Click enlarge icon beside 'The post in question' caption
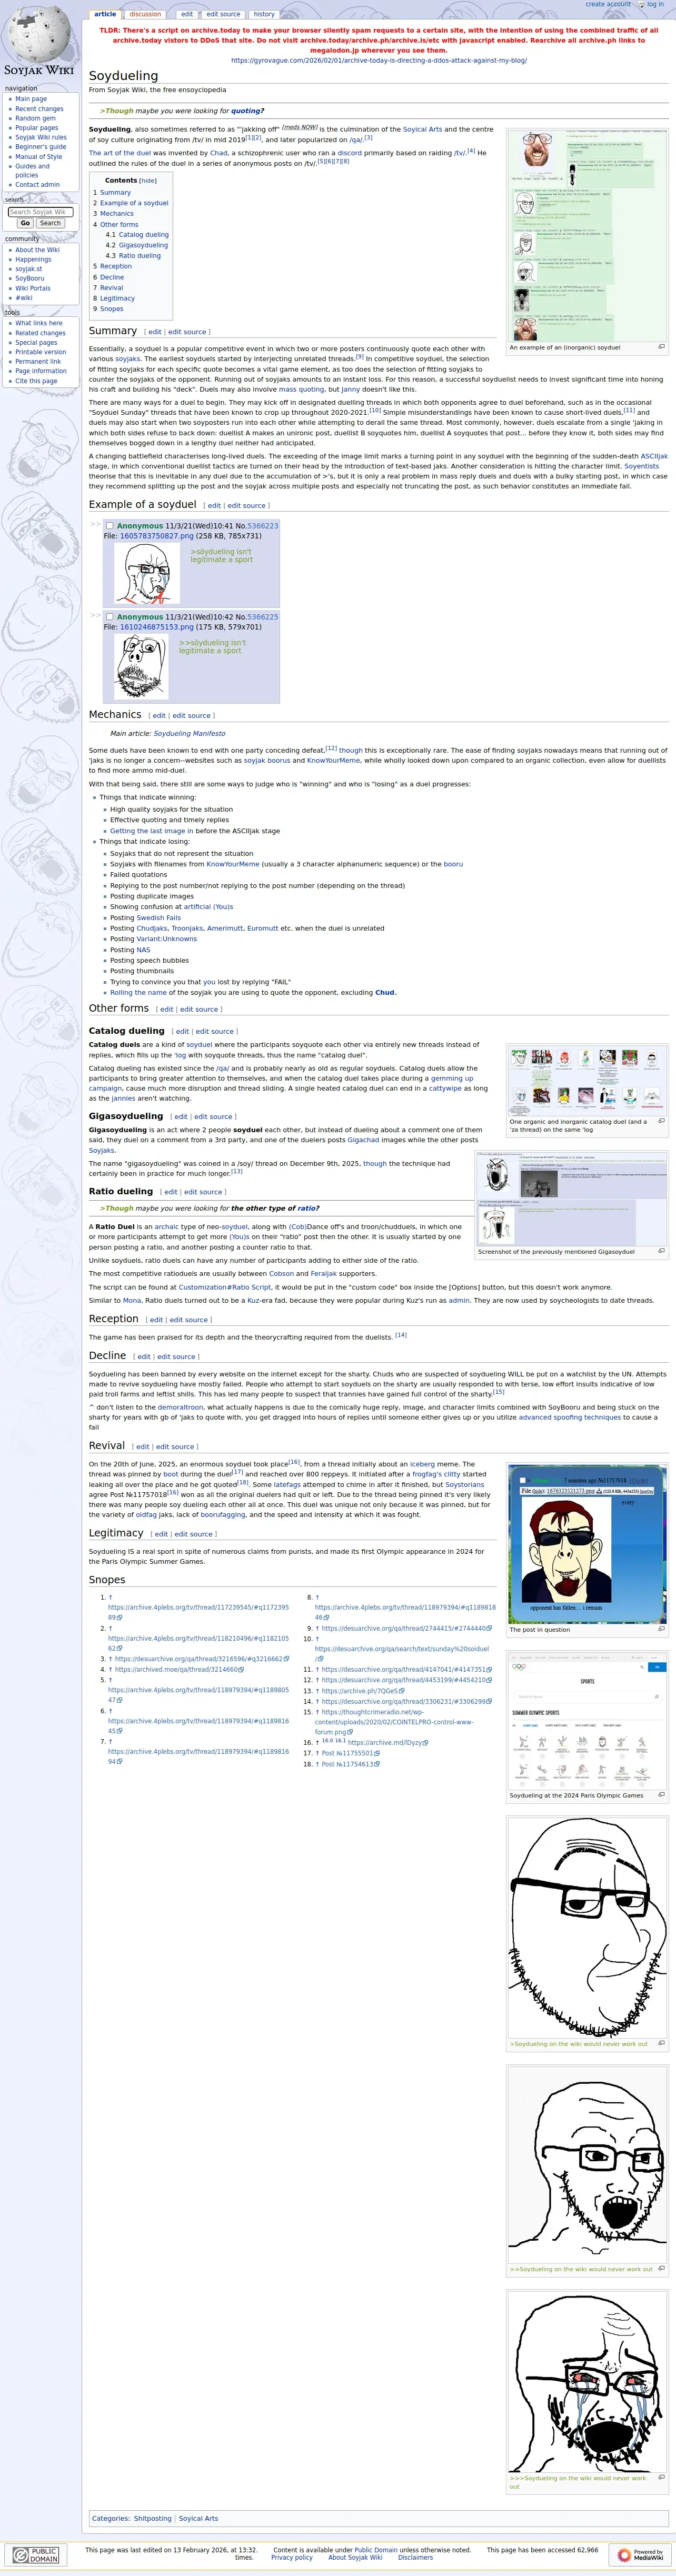This screenshot has height=2576, width=676. [661, 1629]
